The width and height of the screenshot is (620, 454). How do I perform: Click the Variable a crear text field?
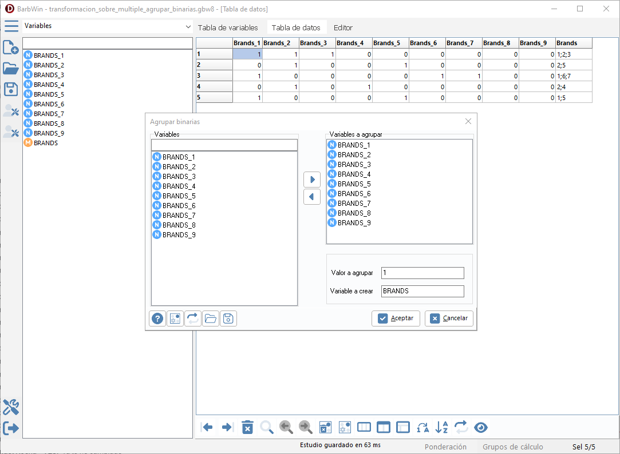click(x=422, y=291)
